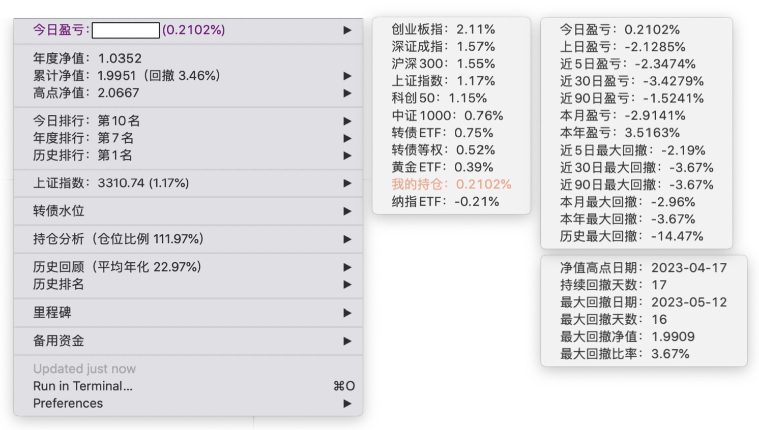
Task: Select the highlighted 我的持仓 row
Action: click(x=451, y=184)
